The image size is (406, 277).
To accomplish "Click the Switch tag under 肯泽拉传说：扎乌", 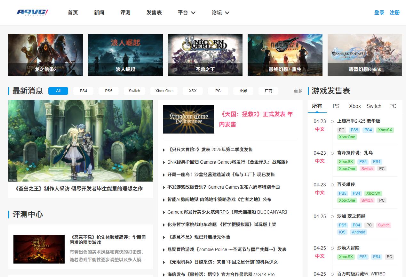I will pyautogui.click(x=367, y=169).
